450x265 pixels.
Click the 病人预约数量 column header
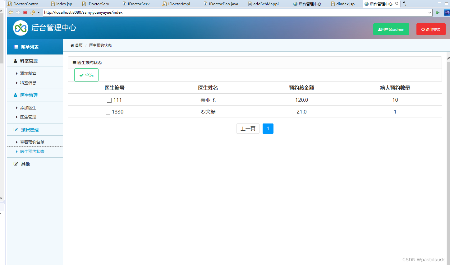point(395,88)
